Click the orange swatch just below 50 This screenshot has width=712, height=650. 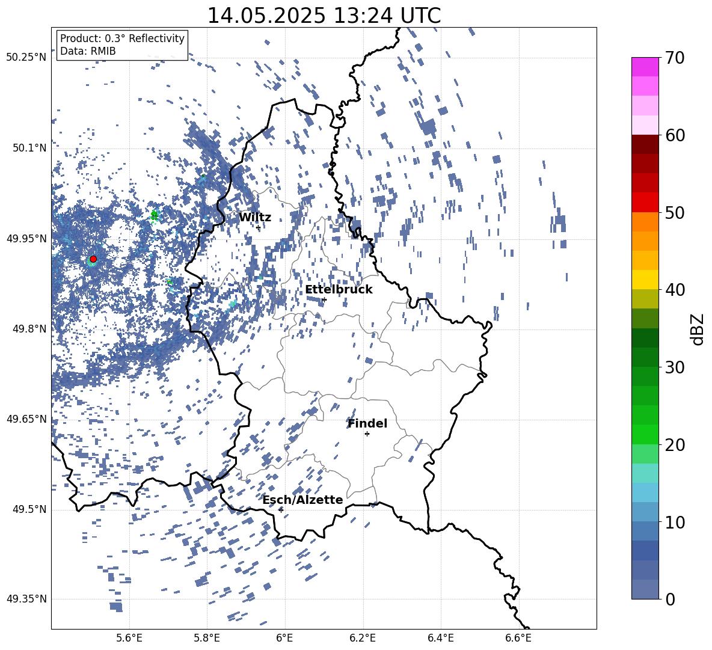pyautogui.click(x=645, y=222)
